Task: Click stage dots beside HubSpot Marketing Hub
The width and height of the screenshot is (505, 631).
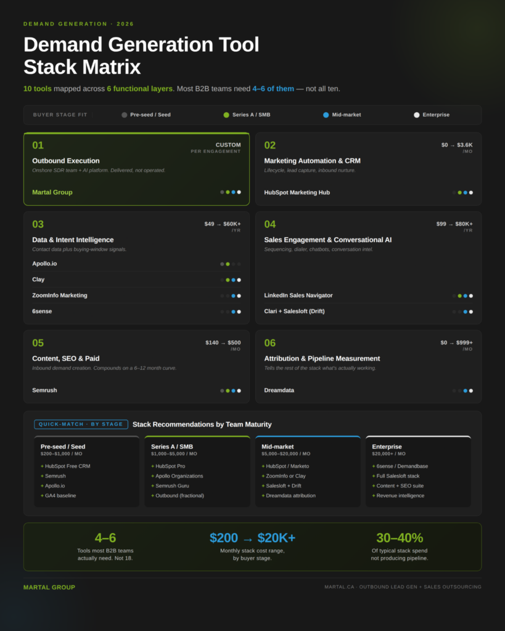Action: [x=462, y=193]
